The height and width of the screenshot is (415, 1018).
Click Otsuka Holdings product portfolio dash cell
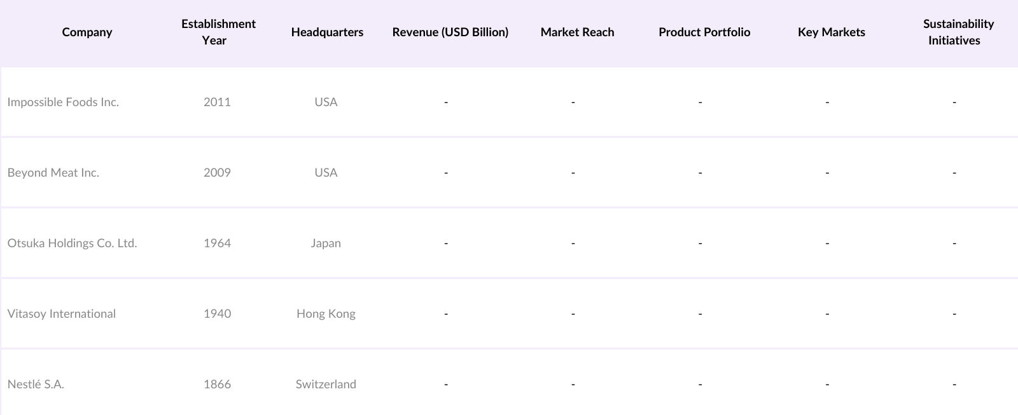[700, 243]
